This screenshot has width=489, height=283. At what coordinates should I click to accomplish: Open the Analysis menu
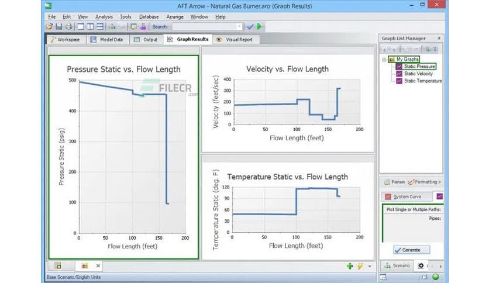(x=104, y=17)
